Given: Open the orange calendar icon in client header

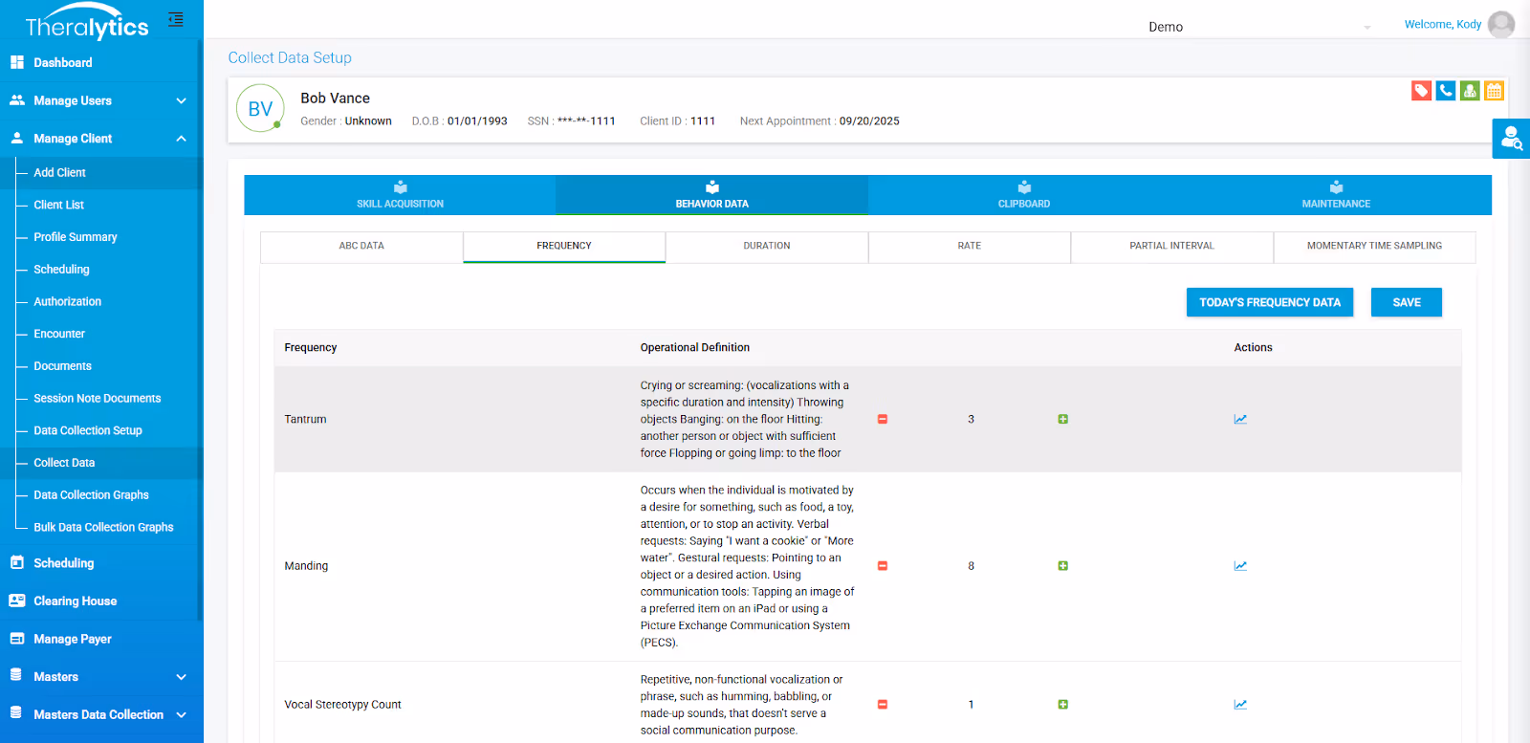Looking at the screenshot, I should [1494, 91].
